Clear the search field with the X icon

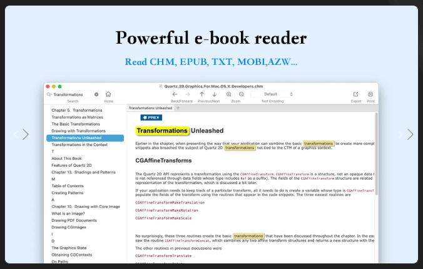(96, 94)
